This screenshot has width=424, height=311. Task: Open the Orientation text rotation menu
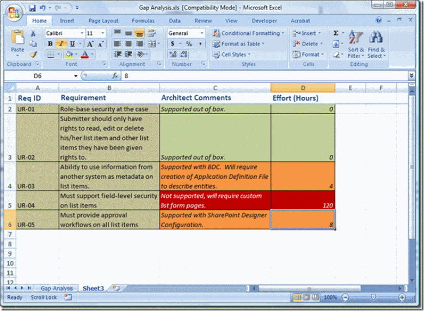coord(142,54)
